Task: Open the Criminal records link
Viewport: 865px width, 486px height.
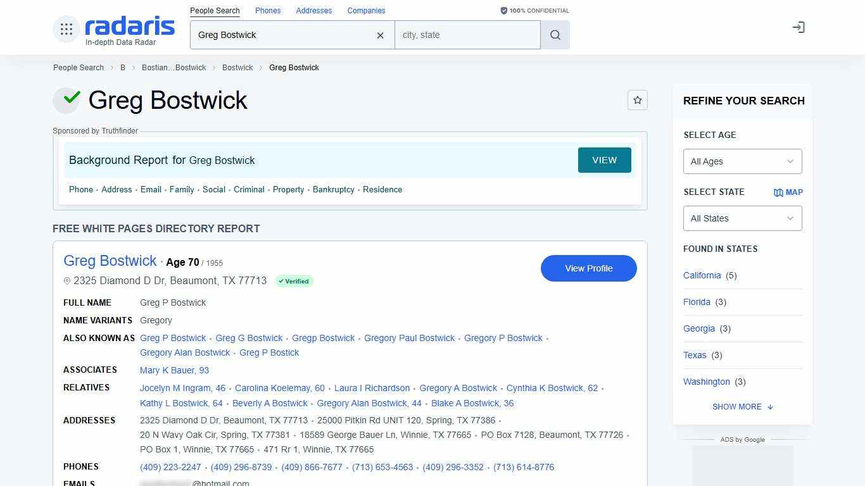Action: coord(249,189)
